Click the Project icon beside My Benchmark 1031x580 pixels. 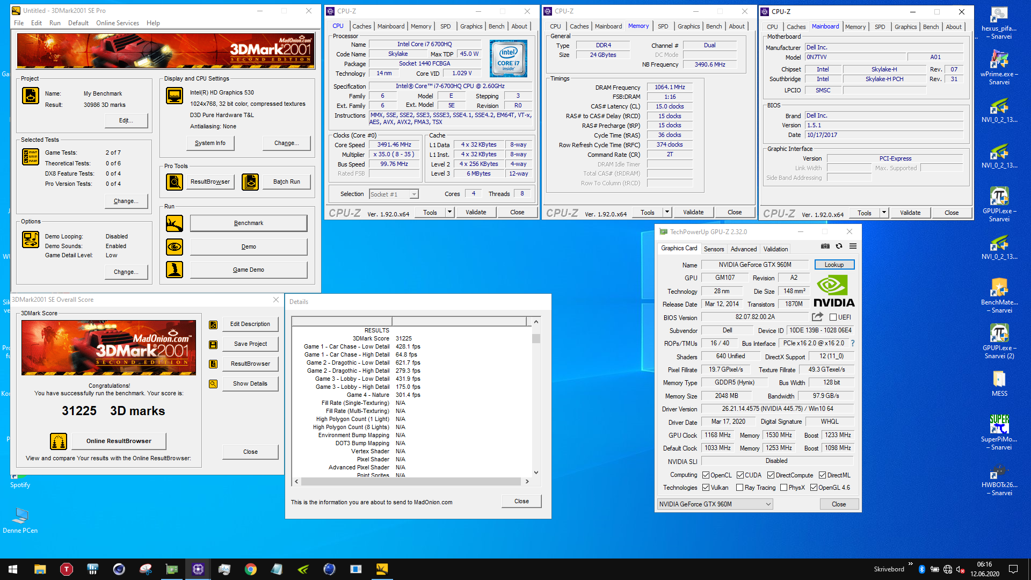tap(31, 96)
